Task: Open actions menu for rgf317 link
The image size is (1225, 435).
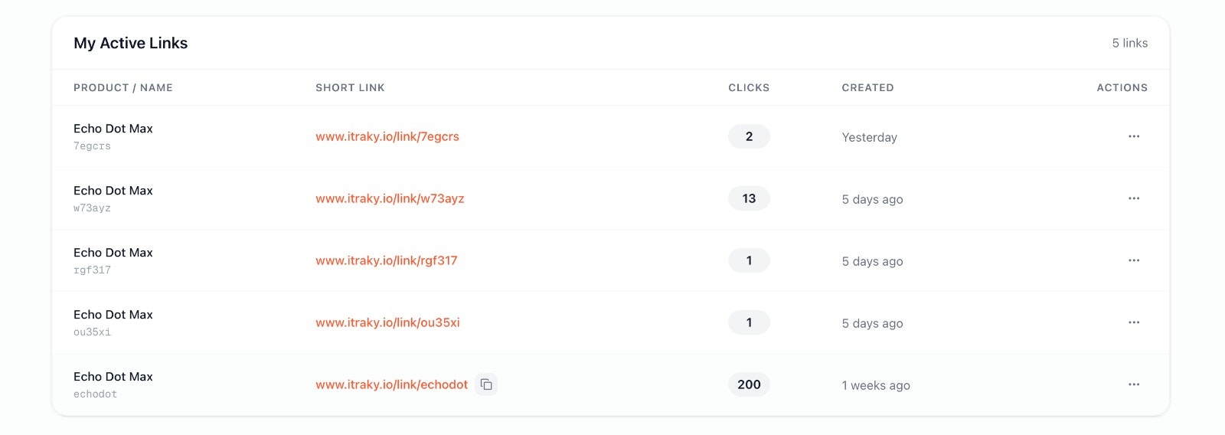Action: (1134, 260)
